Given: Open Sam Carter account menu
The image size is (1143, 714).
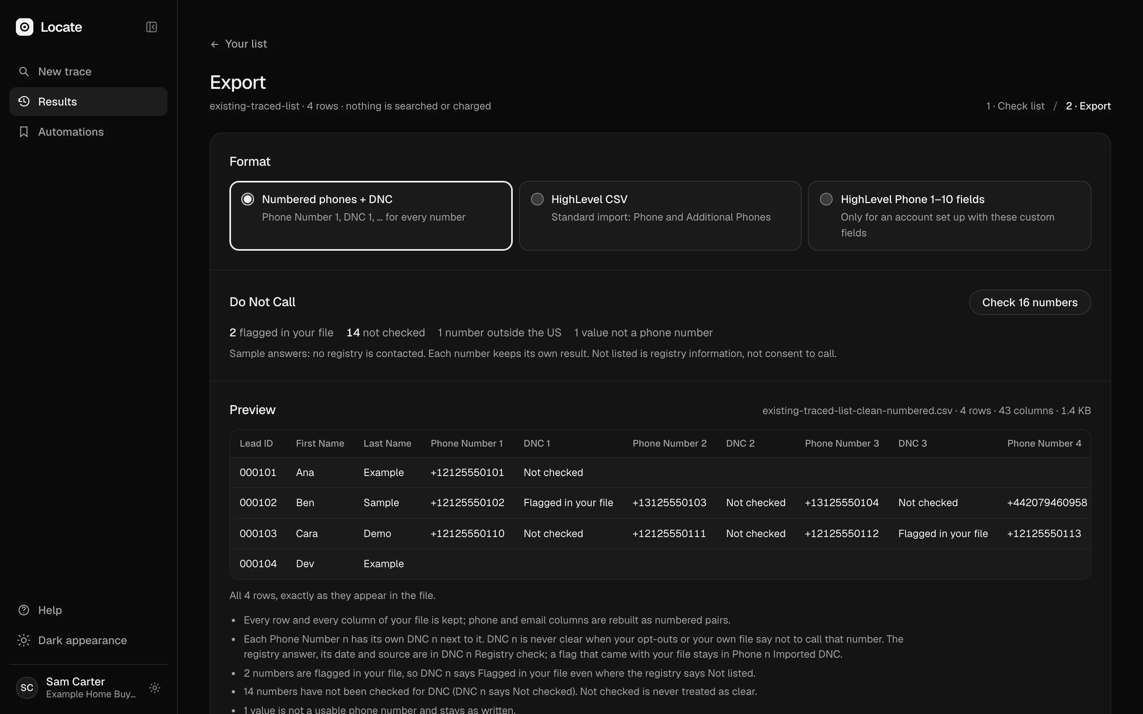Looking at the screenshot, I should 89,687.
